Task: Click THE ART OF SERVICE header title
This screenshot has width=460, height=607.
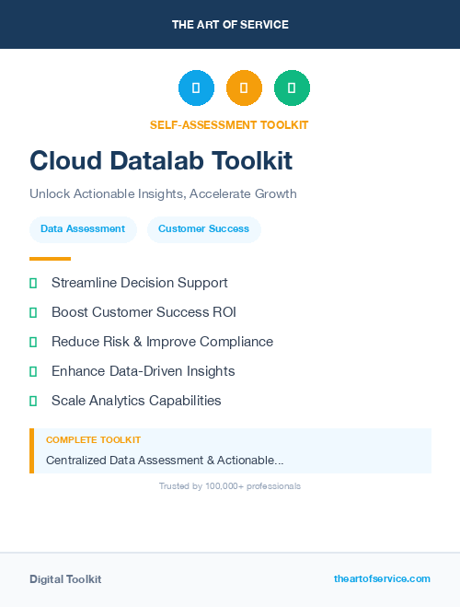Action: coord(230,25)
